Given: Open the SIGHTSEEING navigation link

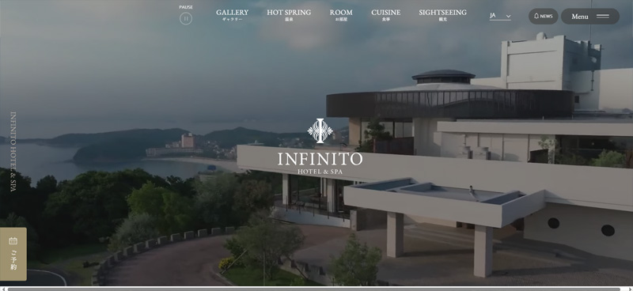Looking at the screenshot, I should [442, 15].
